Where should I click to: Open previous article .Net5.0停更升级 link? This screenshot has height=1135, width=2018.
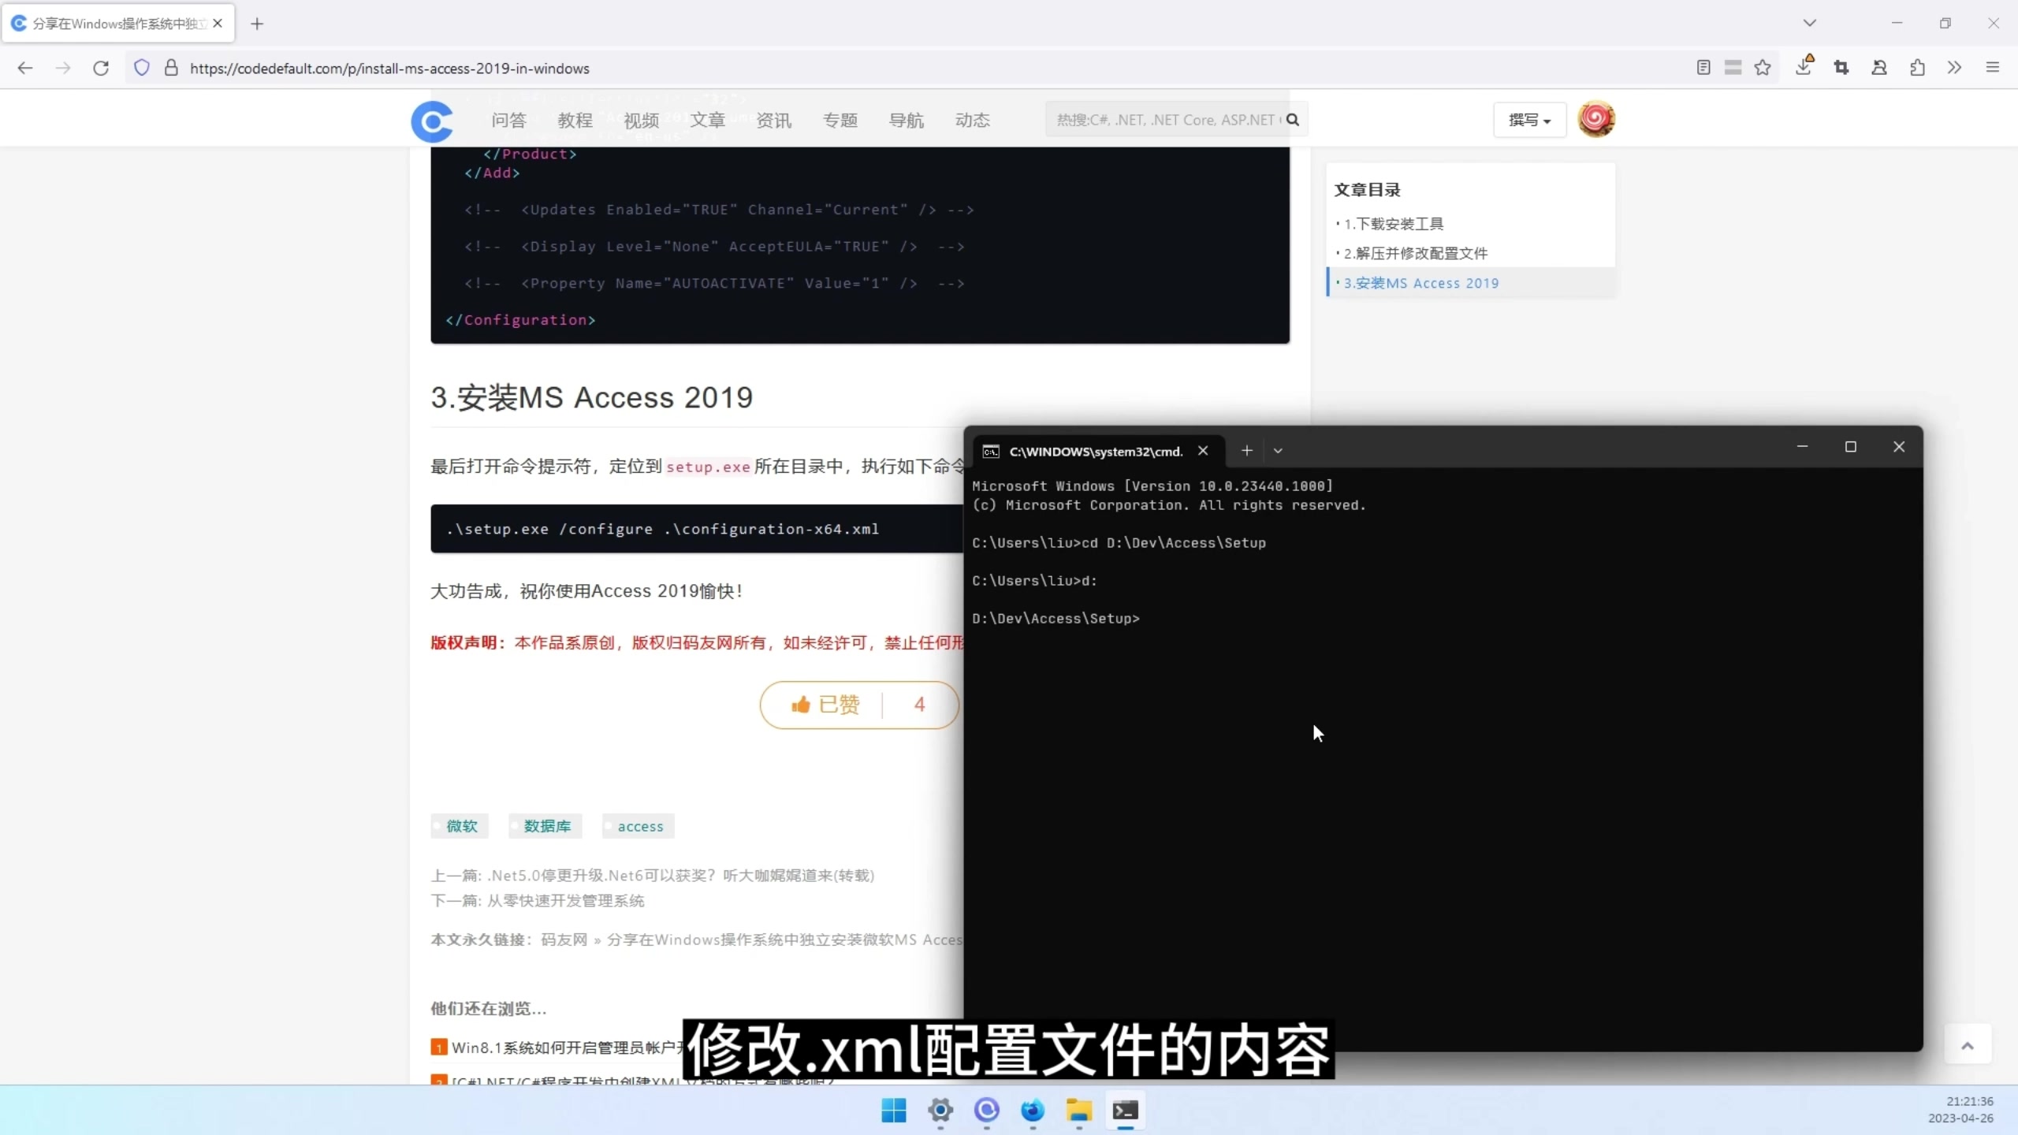[x=681, y=875]
